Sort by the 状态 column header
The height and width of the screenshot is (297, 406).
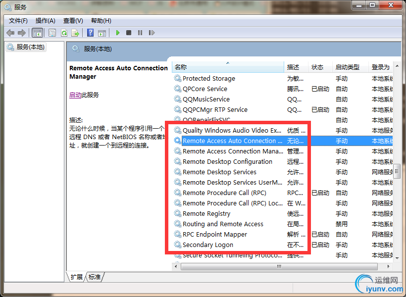320,67
